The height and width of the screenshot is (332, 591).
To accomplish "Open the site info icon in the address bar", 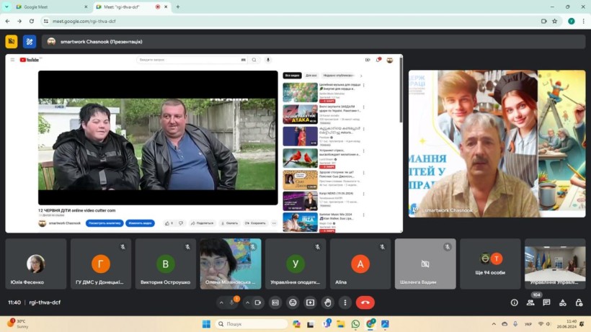I will coord(46,21).
